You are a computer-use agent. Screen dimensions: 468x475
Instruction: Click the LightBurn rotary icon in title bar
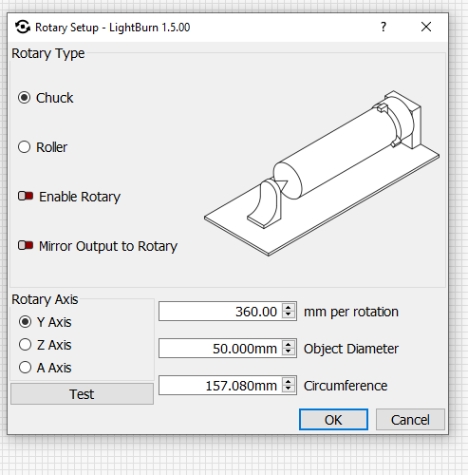[23, 28]
